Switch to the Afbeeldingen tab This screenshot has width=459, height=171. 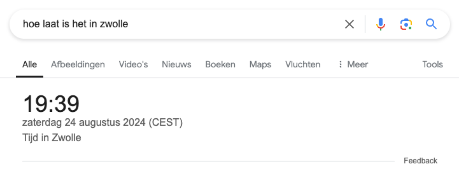pos(78,64)
